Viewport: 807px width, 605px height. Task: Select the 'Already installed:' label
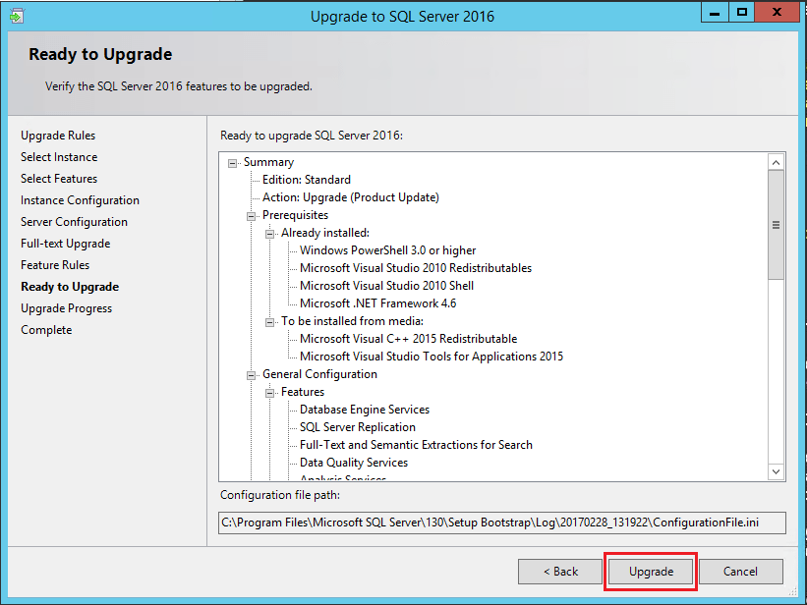tap(325, 233)
